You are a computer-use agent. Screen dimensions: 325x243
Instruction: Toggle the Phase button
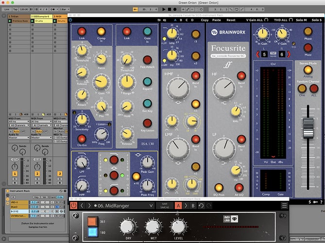[308, 32]
